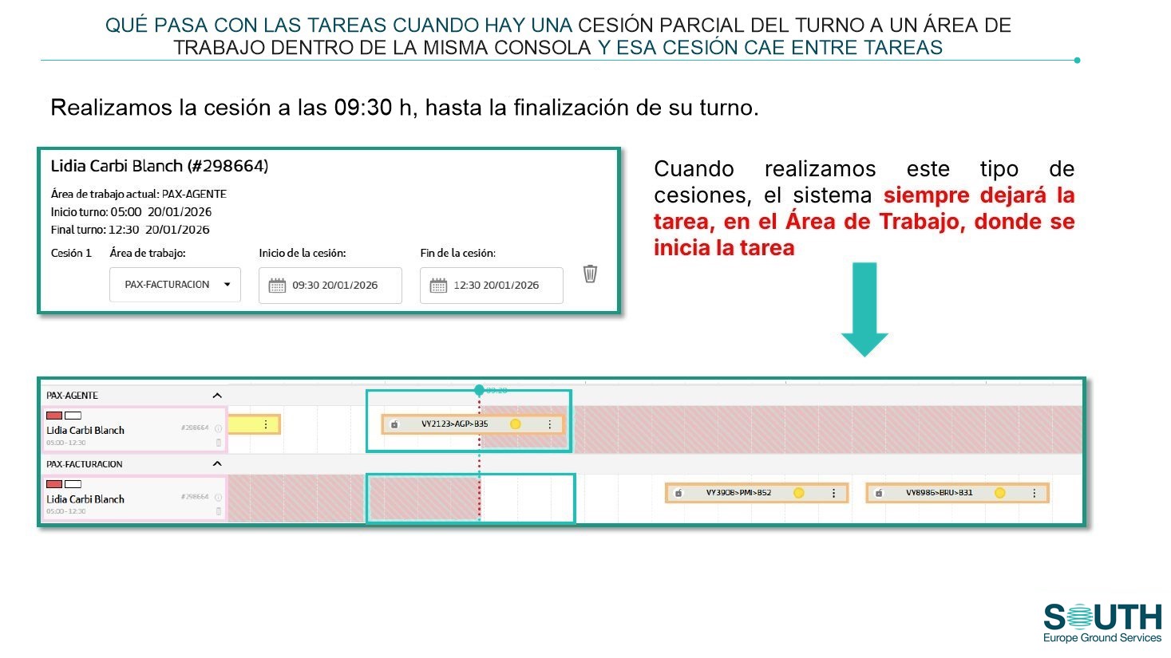Open calendar icon in Inicio de la cesión
Viewport: 1171px width, 658px height.
[277, 286]
